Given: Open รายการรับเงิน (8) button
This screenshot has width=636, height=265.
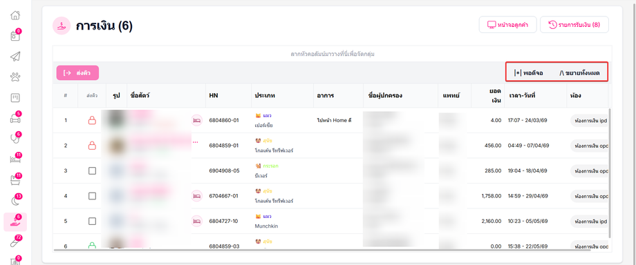Looking at the screenshot, I should click(x=574, y=25).
